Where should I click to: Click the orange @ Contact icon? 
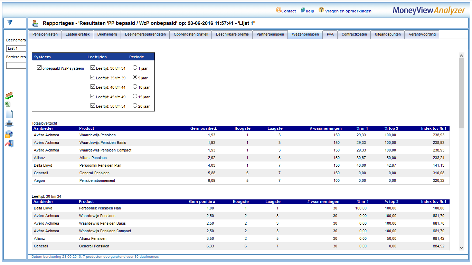tap(279, 10)
